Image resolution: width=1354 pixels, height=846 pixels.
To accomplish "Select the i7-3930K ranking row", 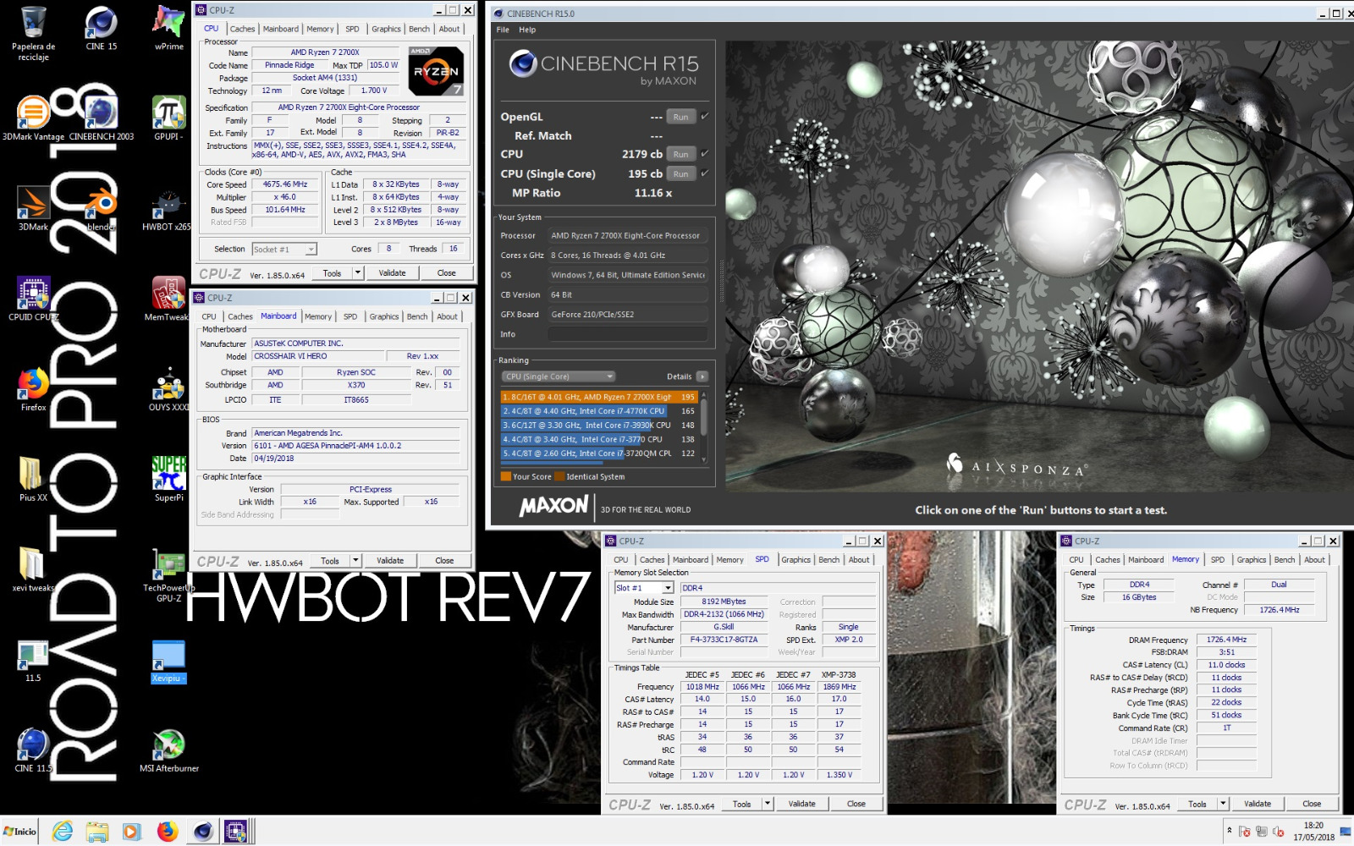I will [x=598, y=426].
